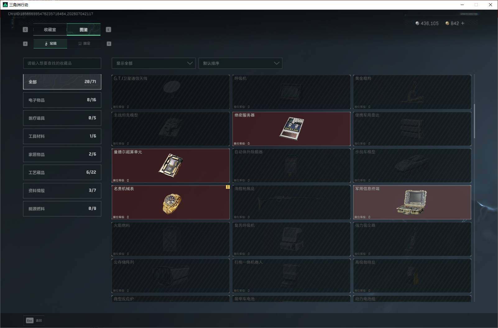Open the locked 便携军用雷达 card
Image resolution: width=498 pixels, height=328 pixels.
click(412, 129)
